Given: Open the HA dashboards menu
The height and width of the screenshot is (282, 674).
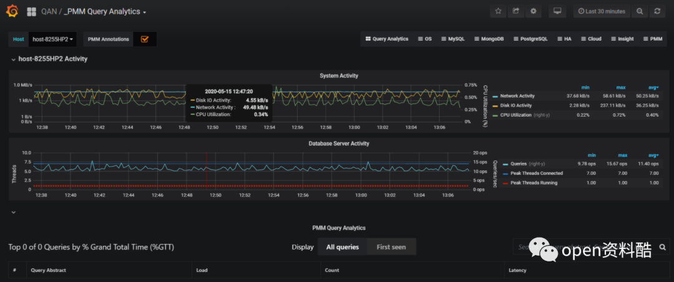Looking at the screenshot, I should point(564,39).
